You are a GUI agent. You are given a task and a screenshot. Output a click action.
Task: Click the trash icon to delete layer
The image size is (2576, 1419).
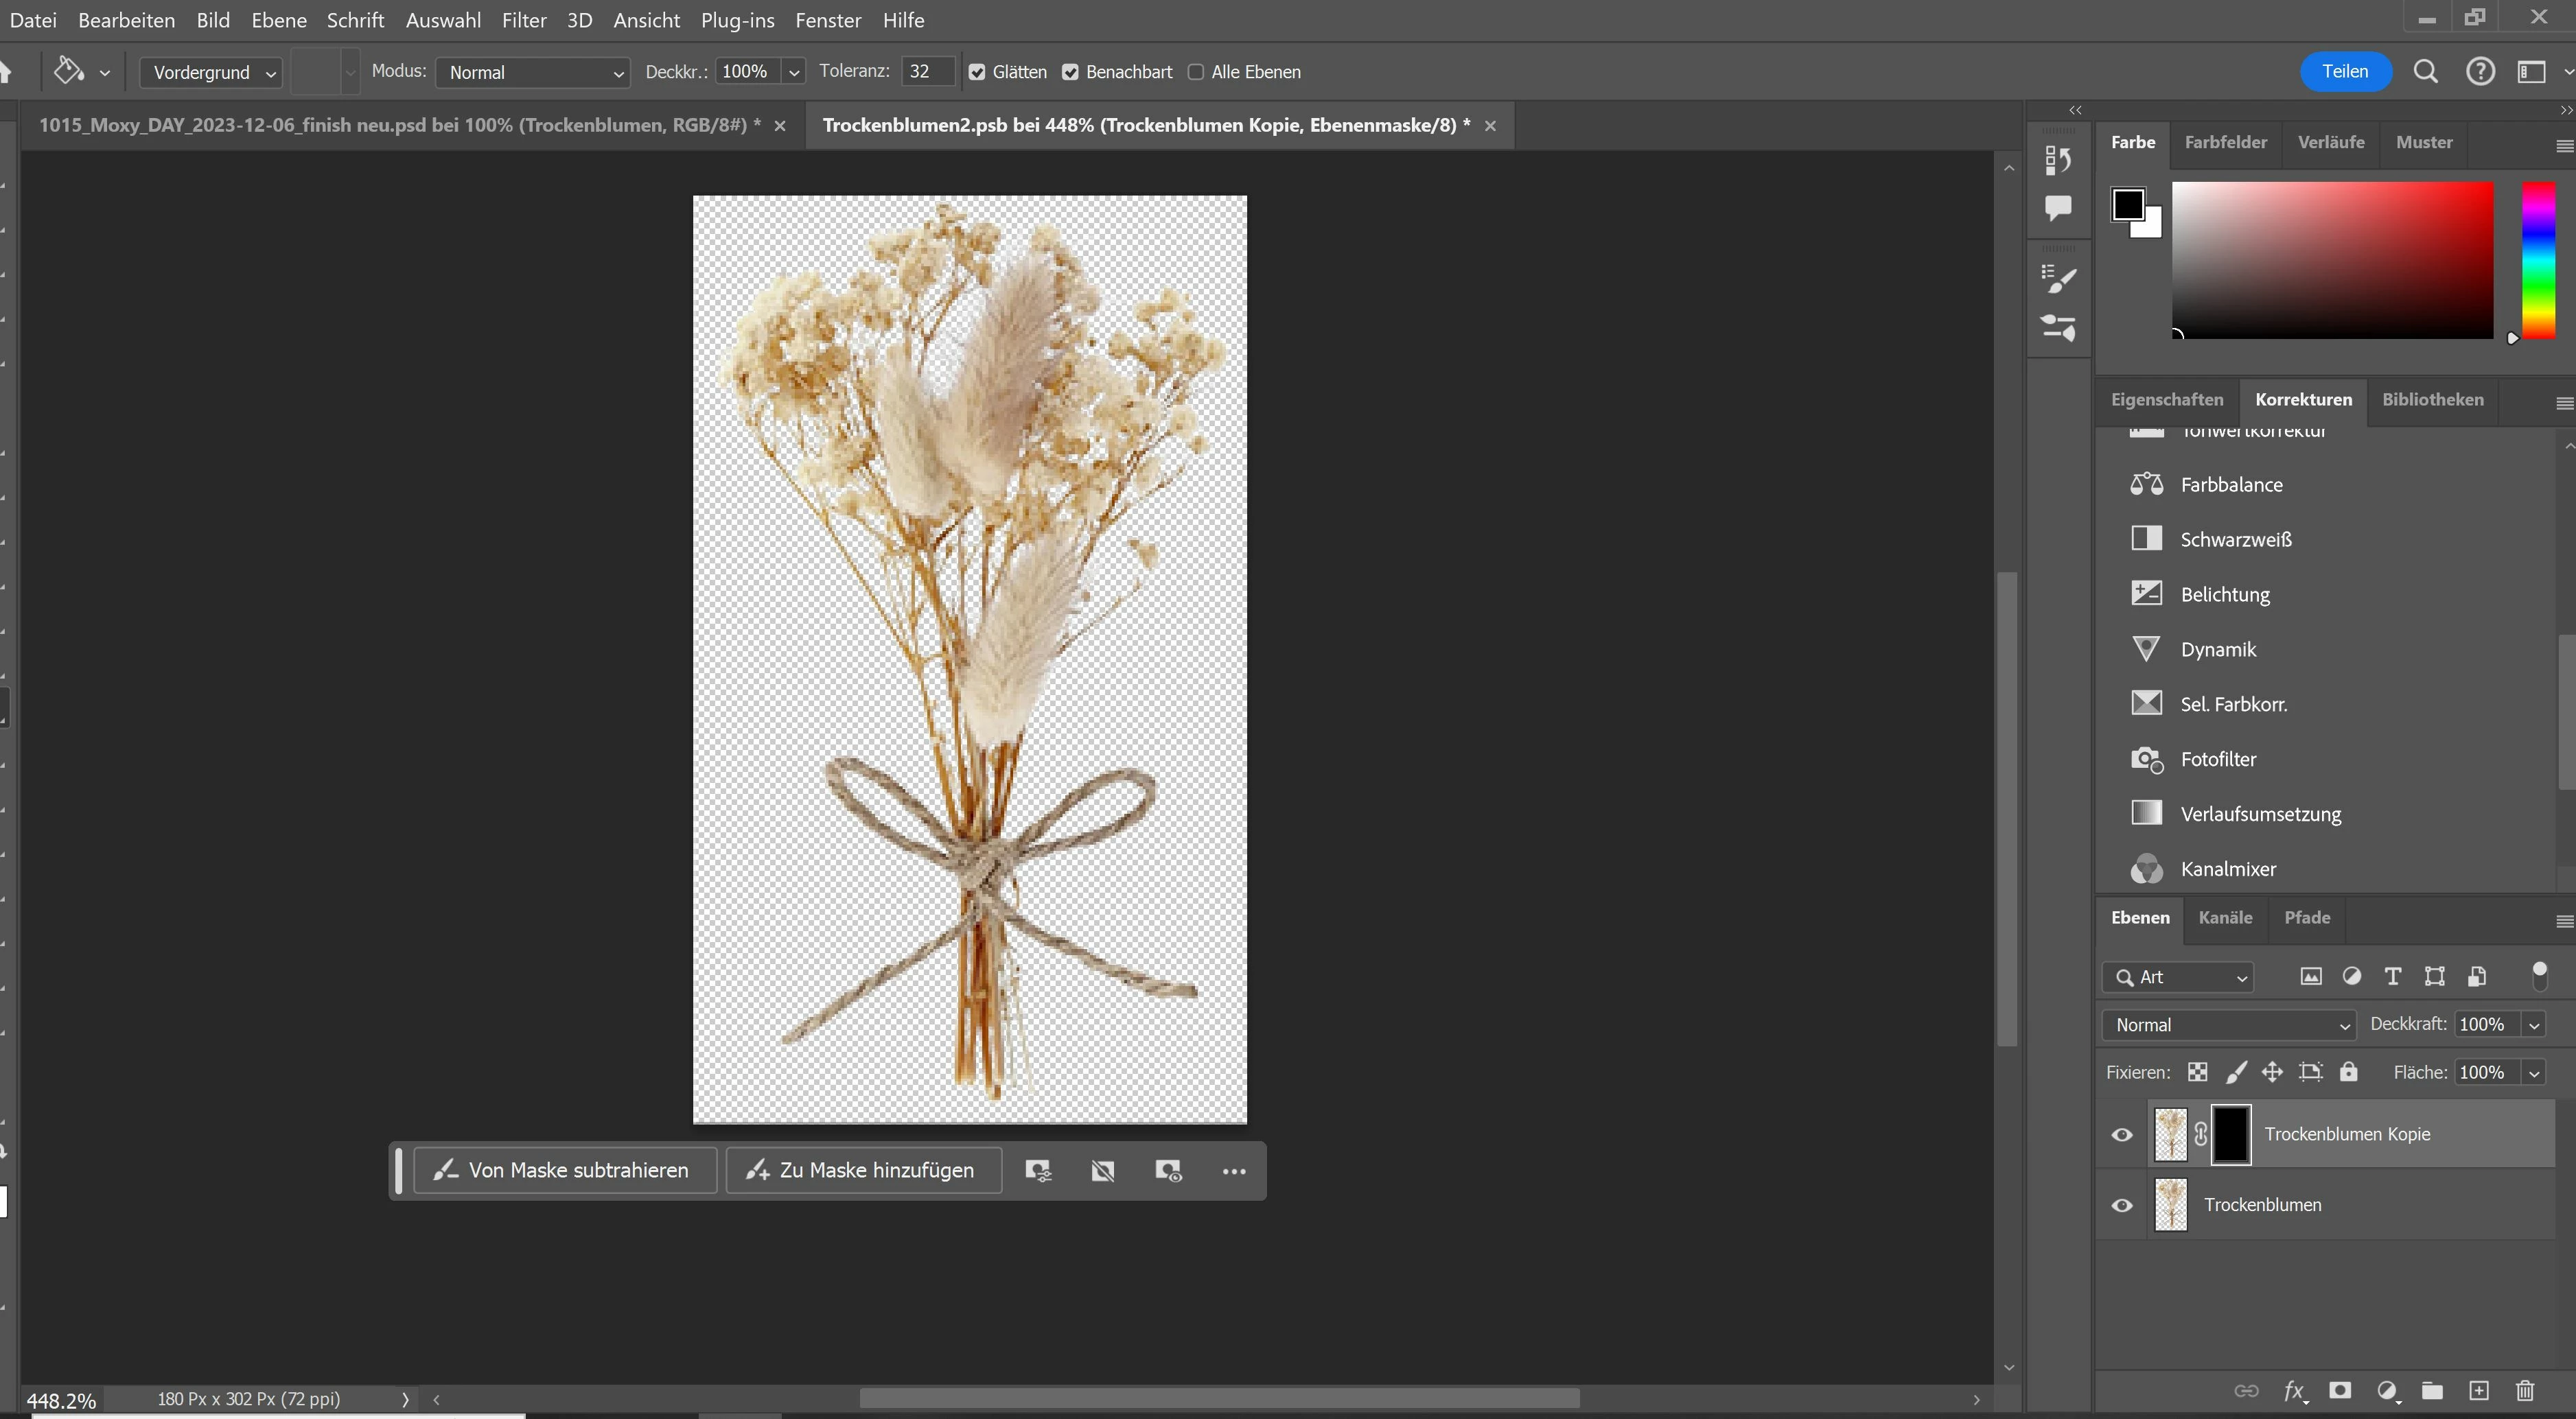[x=2525, y=1391]
